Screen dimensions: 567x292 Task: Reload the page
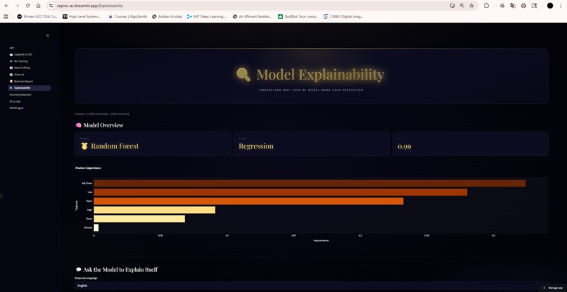pos(28,6)
